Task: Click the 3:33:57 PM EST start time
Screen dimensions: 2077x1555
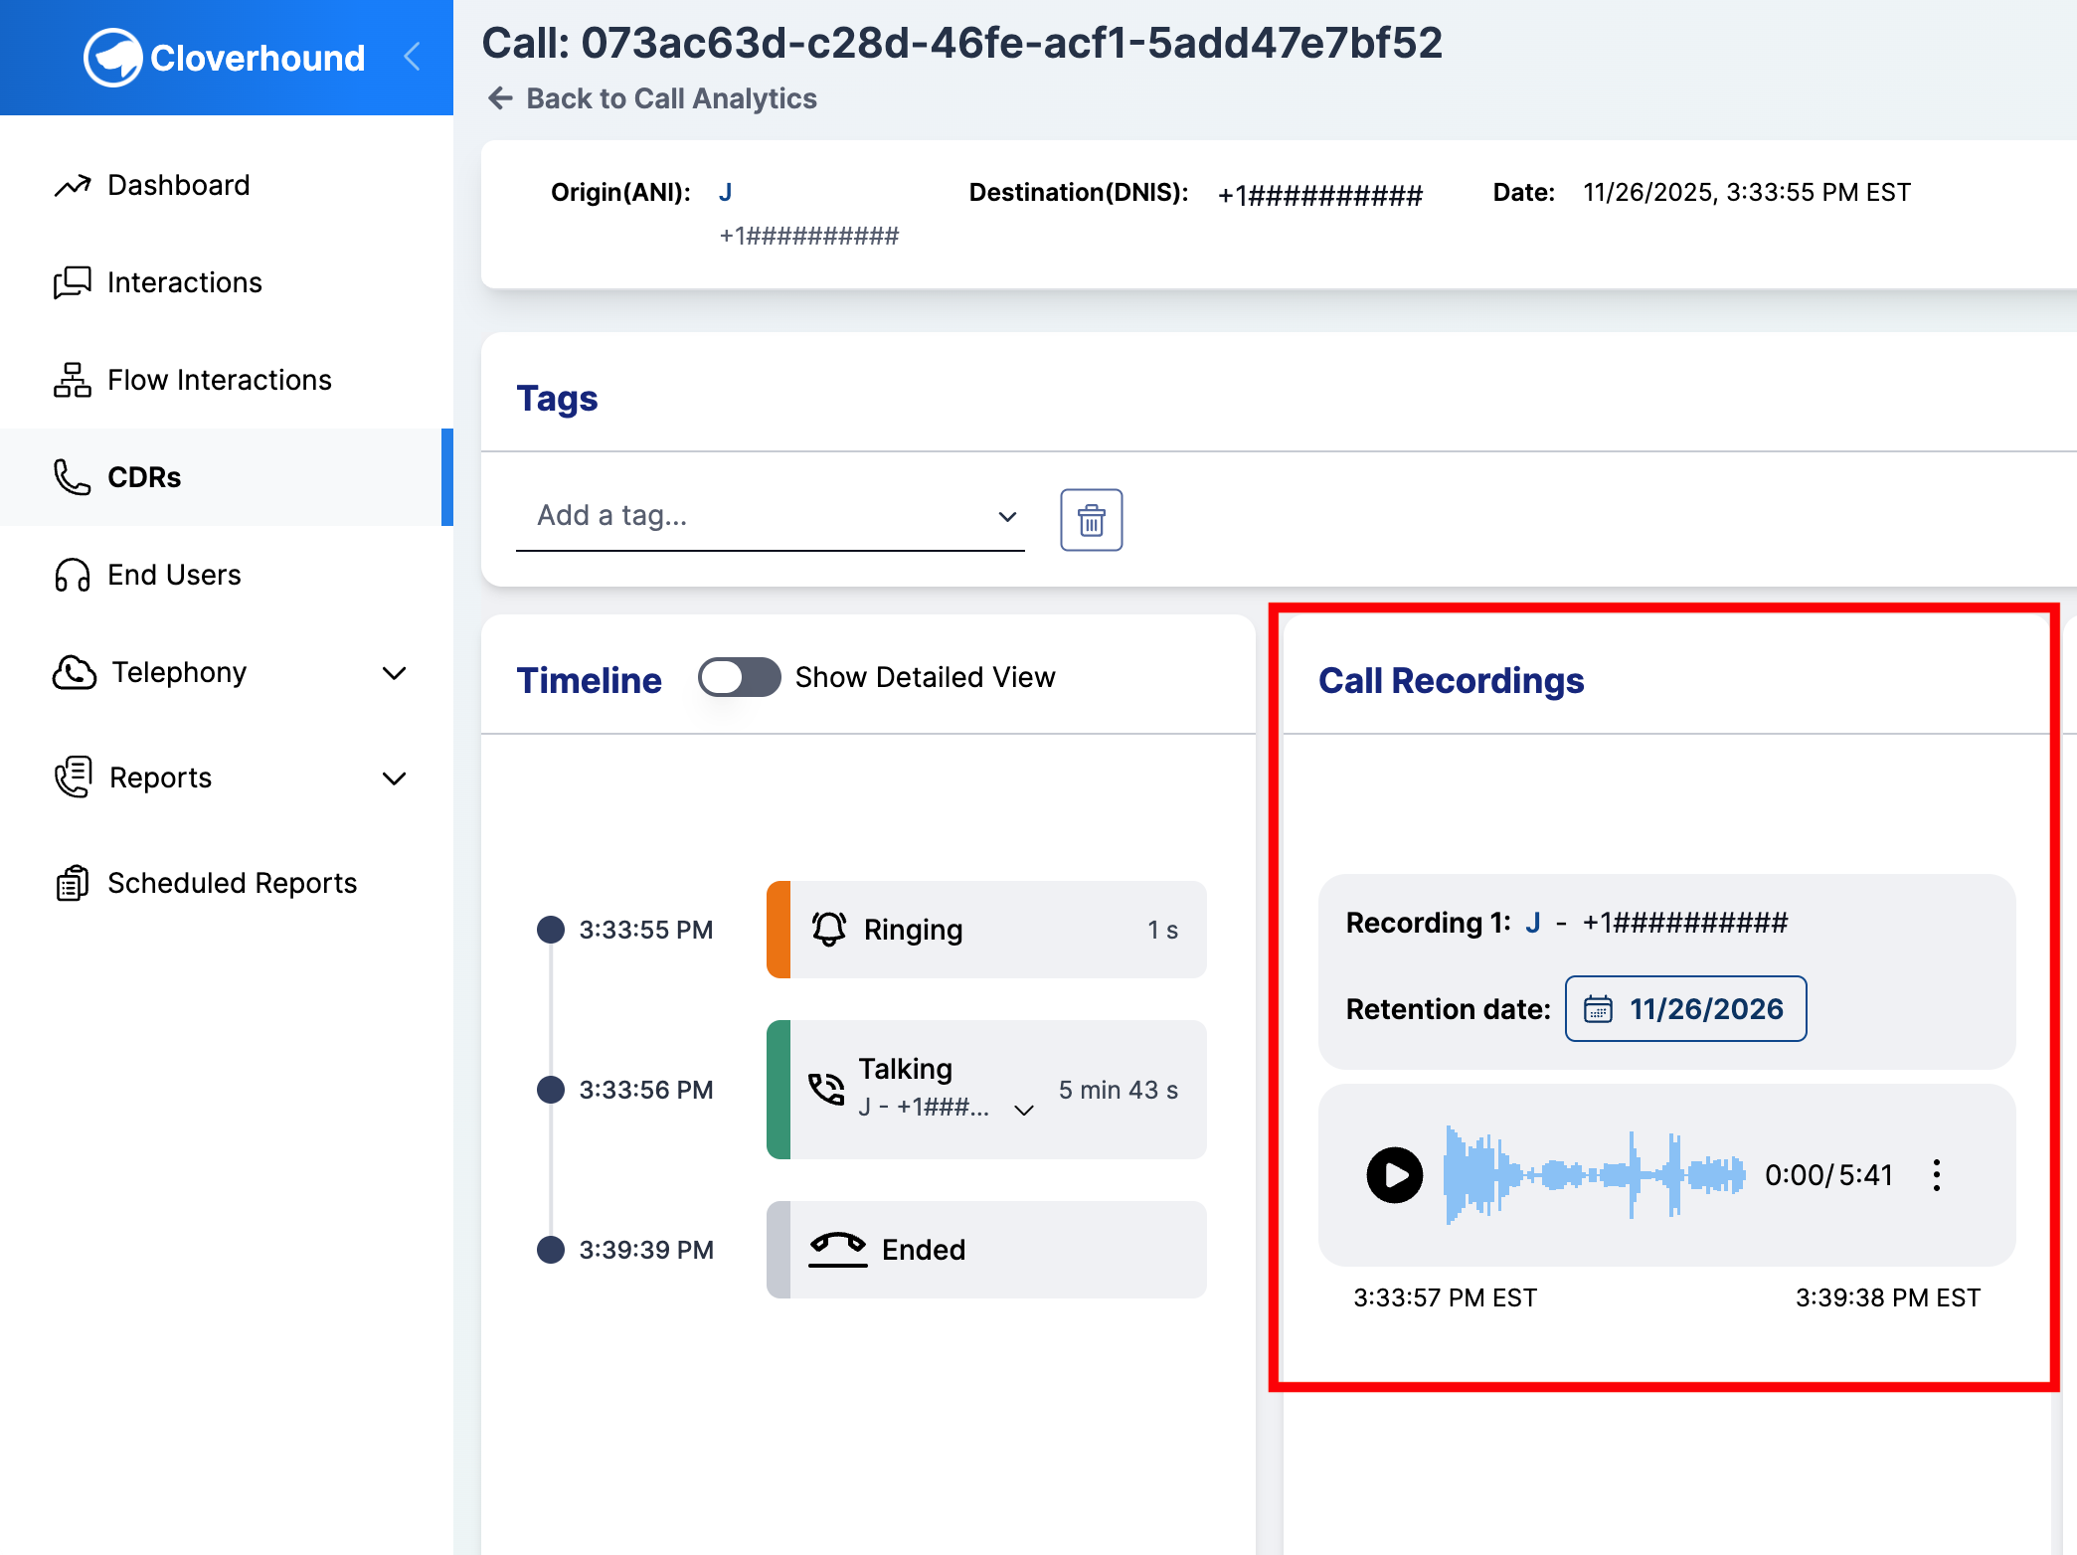Action: click(1445, 1297)
